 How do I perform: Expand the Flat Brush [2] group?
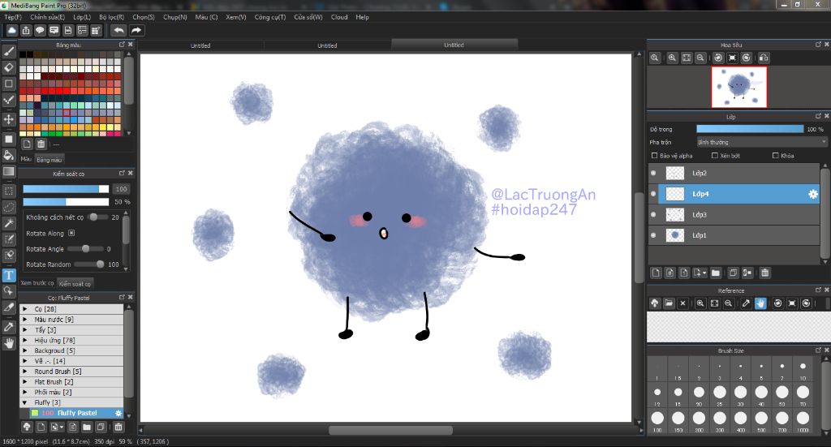(25, 381)
